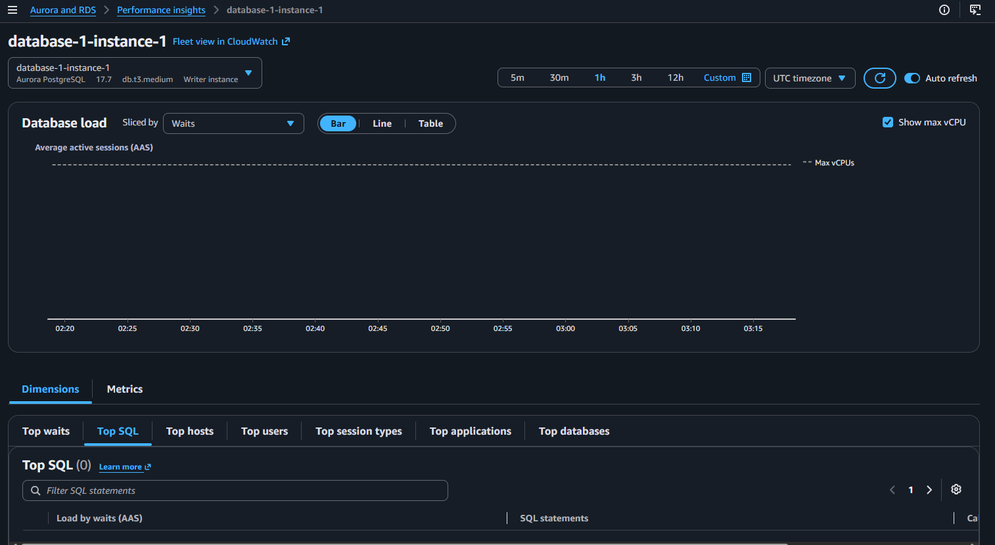Click the Filter SQL statements field
This screenshot has height=545, width=995.
click(235, 490)
